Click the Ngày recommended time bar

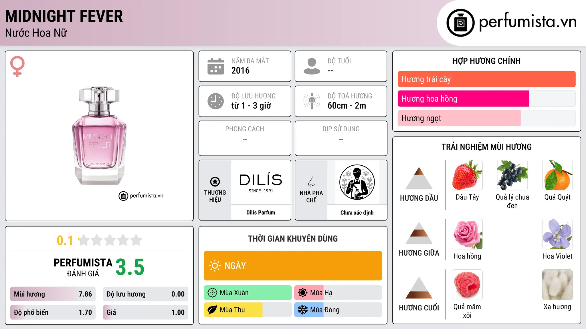293,266
